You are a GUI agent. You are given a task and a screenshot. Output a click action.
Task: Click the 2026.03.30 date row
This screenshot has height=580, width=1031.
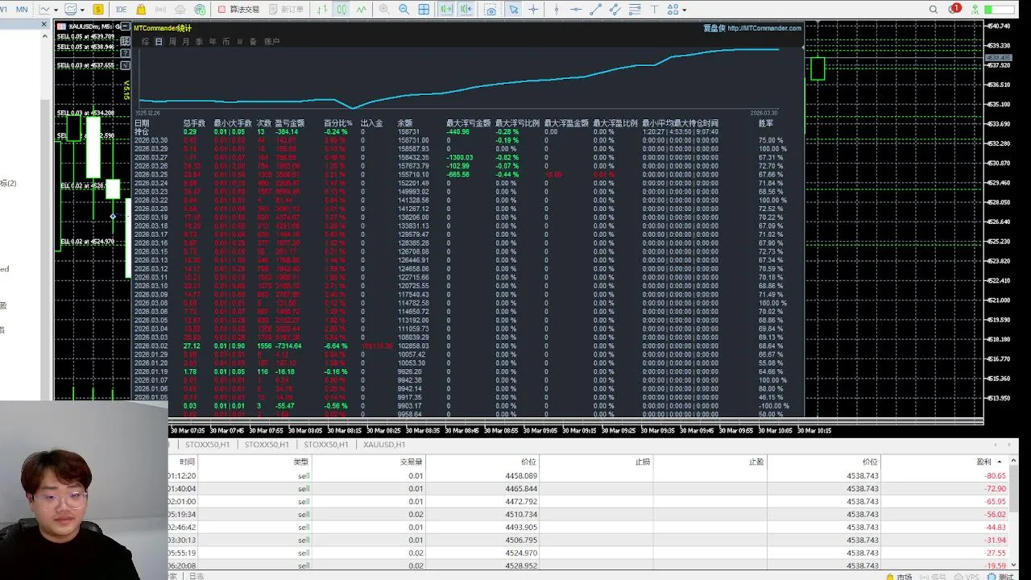pos(151,140)
